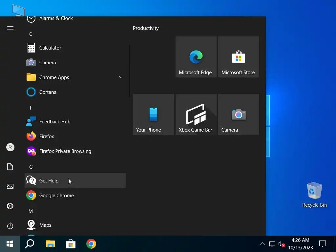Screen dimensions: 336x252
Task: Open taskbar Search magnifier
Action: (30, 244)
